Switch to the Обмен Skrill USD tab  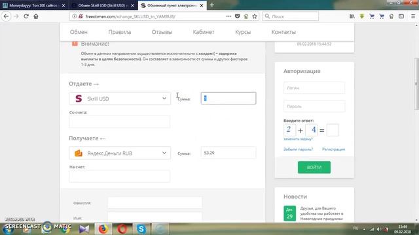click(x=101, y=5)
